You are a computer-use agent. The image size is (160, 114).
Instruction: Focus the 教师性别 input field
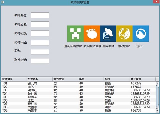tap(40, 34)
